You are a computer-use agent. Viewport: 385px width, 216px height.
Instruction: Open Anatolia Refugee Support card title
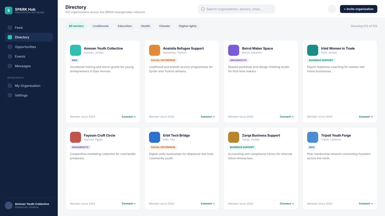tap(183, 48)
